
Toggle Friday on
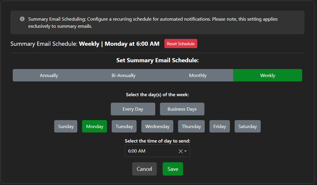click(x=220, y=126)
